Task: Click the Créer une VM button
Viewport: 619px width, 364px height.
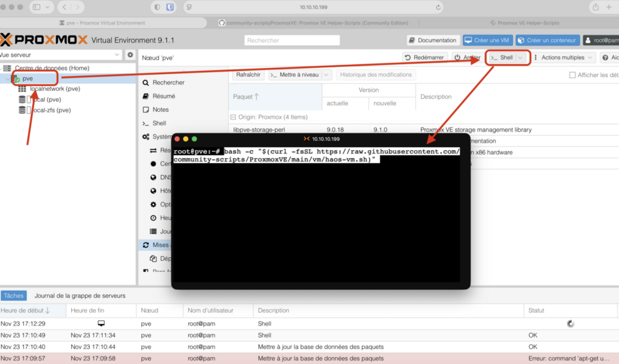Action: click(488, 40)
